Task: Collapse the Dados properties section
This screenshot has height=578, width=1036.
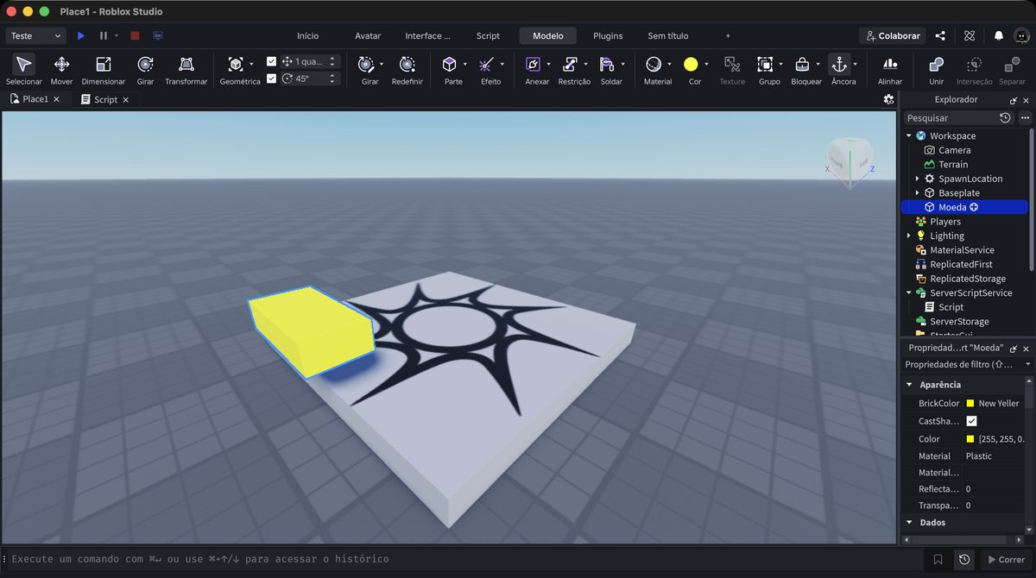Action: [909, 523]
